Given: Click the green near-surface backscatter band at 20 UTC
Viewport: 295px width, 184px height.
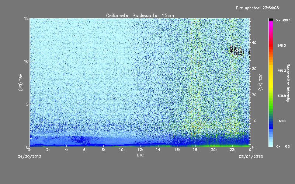Looking at the screenshot, I should 214,145.
